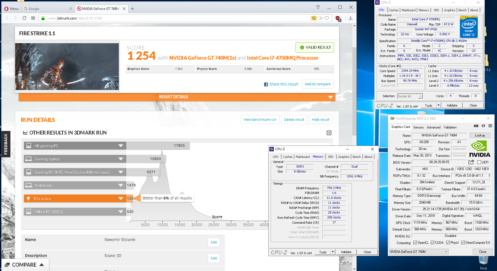Open Opera tab menu icon
The height and width of the screenshot is (271, 497).
pyautogui.click(x=318, y=7)
